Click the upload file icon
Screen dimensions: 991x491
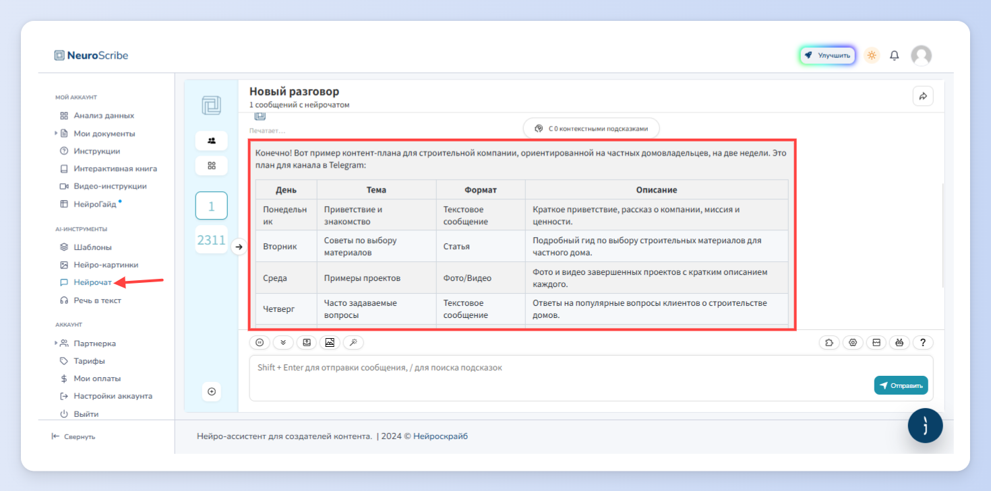[x=306, y=342]
